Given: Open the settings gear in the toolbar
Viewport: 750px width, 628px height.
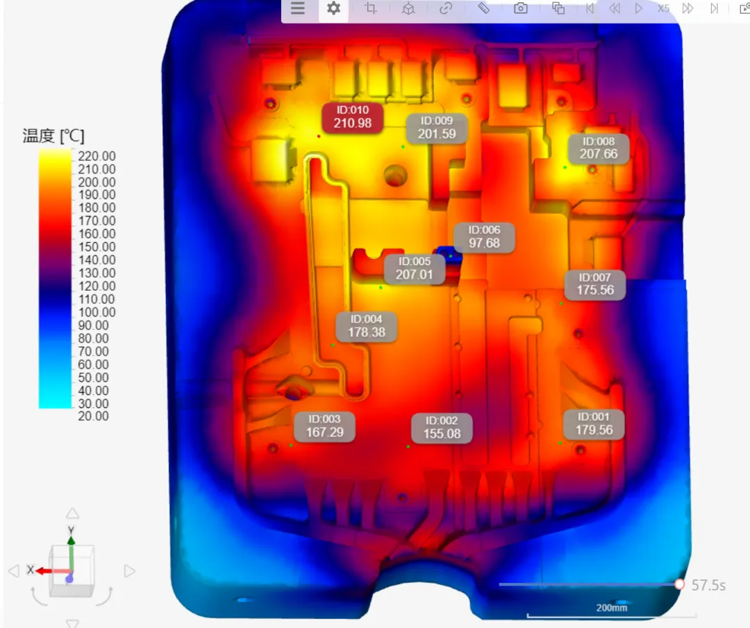Looking at the screenshot, I should (333, 8).
